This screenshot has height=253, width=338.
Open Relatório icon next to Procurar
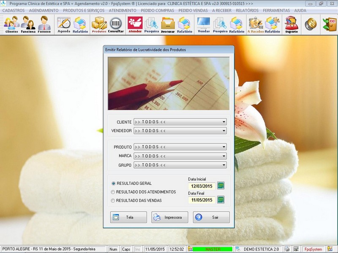point(185,24)
